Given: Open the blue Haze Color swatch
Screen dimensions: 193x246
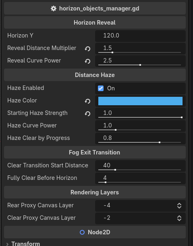Looking at the screenshot, I should coord(140,101).
